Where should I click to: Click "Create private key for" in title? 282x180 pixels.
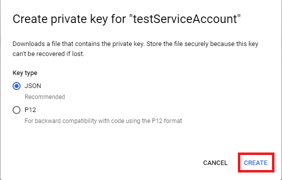pos(69,19)
